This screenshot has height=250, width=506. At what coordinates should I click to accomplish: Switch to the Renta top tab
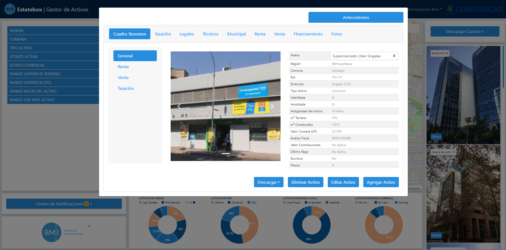(260, 34)
